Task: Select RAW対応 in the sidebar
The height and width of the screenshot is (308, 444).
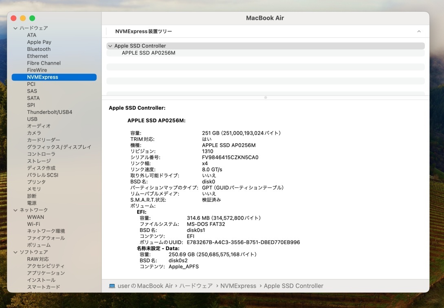Action: [38, 259]
